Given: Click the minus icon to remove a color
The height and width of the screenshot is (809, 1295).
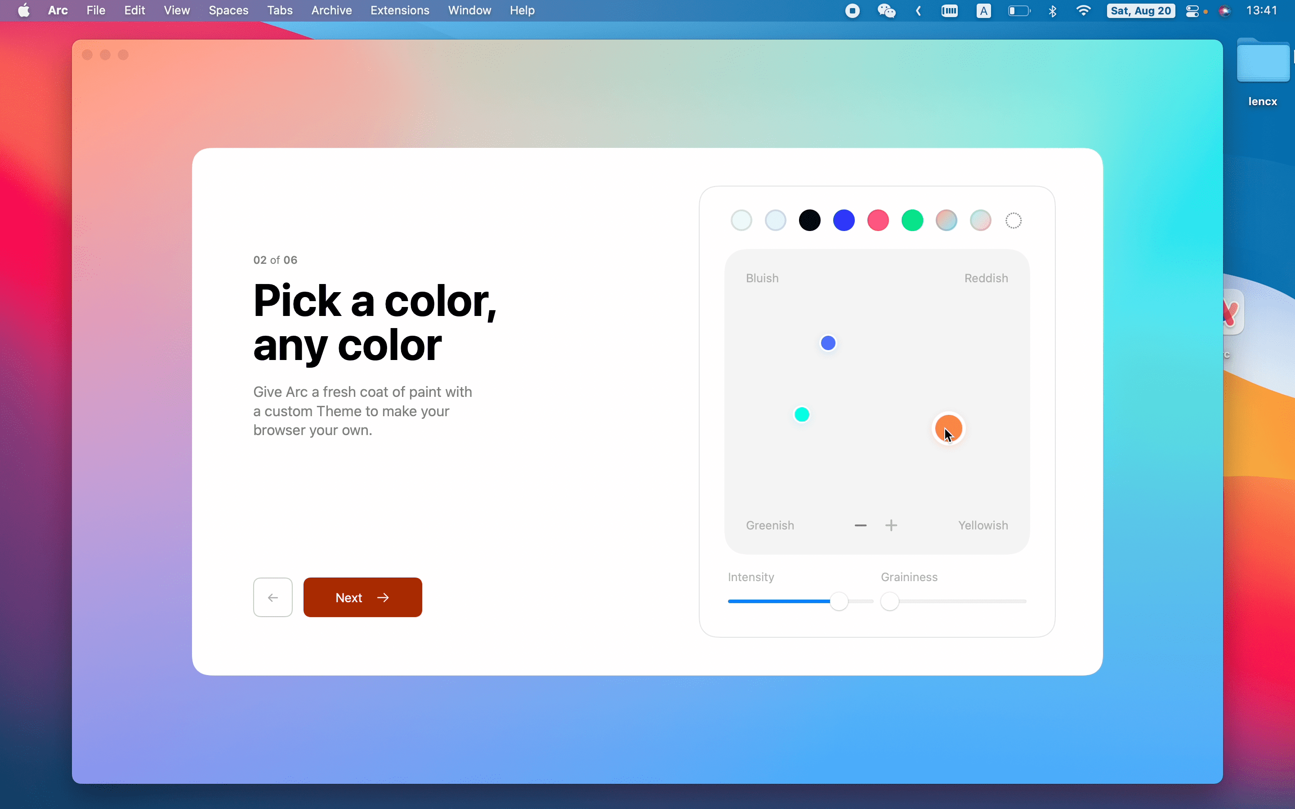Looking at the screenshot, I should pyautogui.click(x=861, y=525).
